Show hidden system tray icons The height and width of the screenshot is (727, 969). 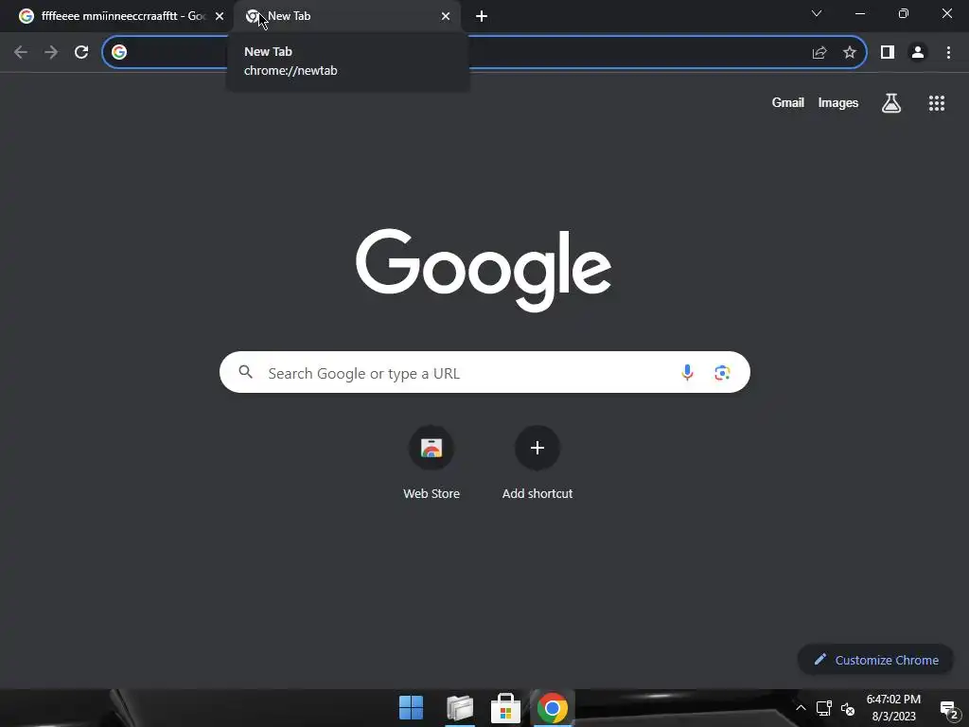pos(801,708)
